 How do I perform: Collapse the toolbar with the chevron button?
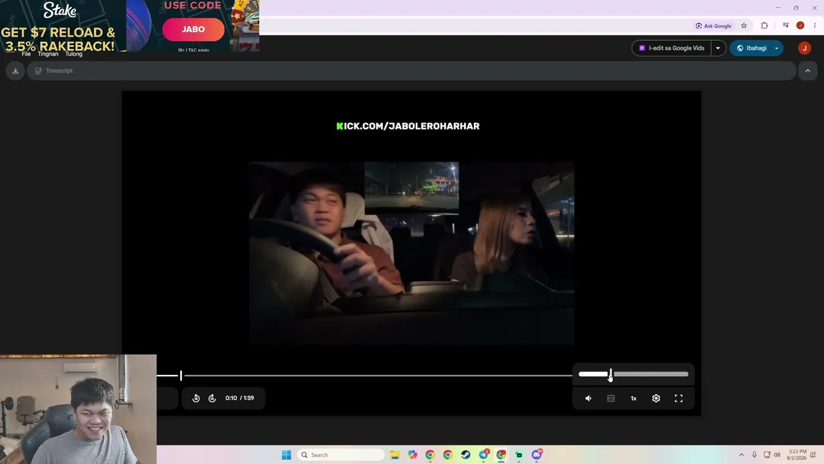[807, 71]
